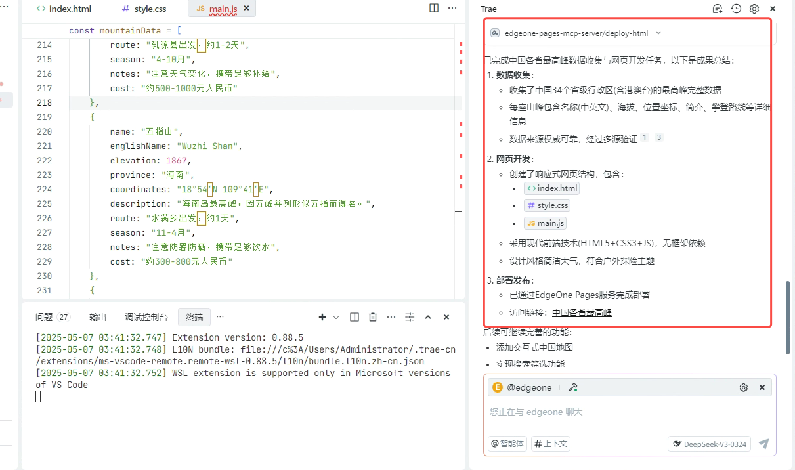The width and height of the screenshot is (795, 470).
Task: Open new terminal profile dropdown
Action: [336, 317]
